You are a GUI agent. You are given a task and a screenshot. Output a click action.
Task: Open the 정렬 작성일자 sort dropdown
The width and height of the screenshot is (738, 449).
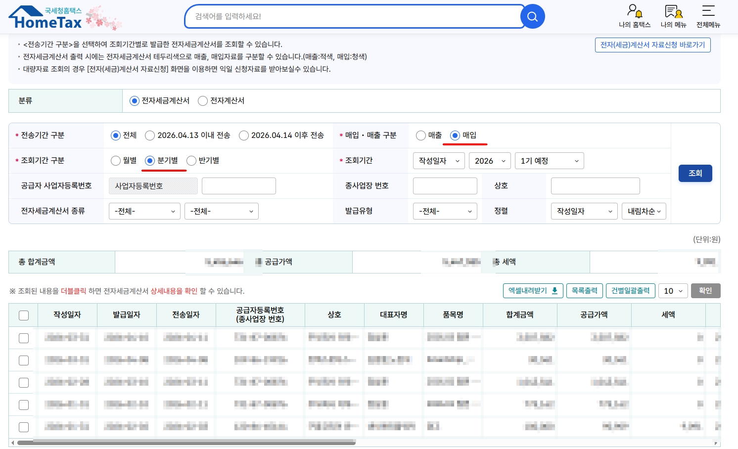point(584,211)
